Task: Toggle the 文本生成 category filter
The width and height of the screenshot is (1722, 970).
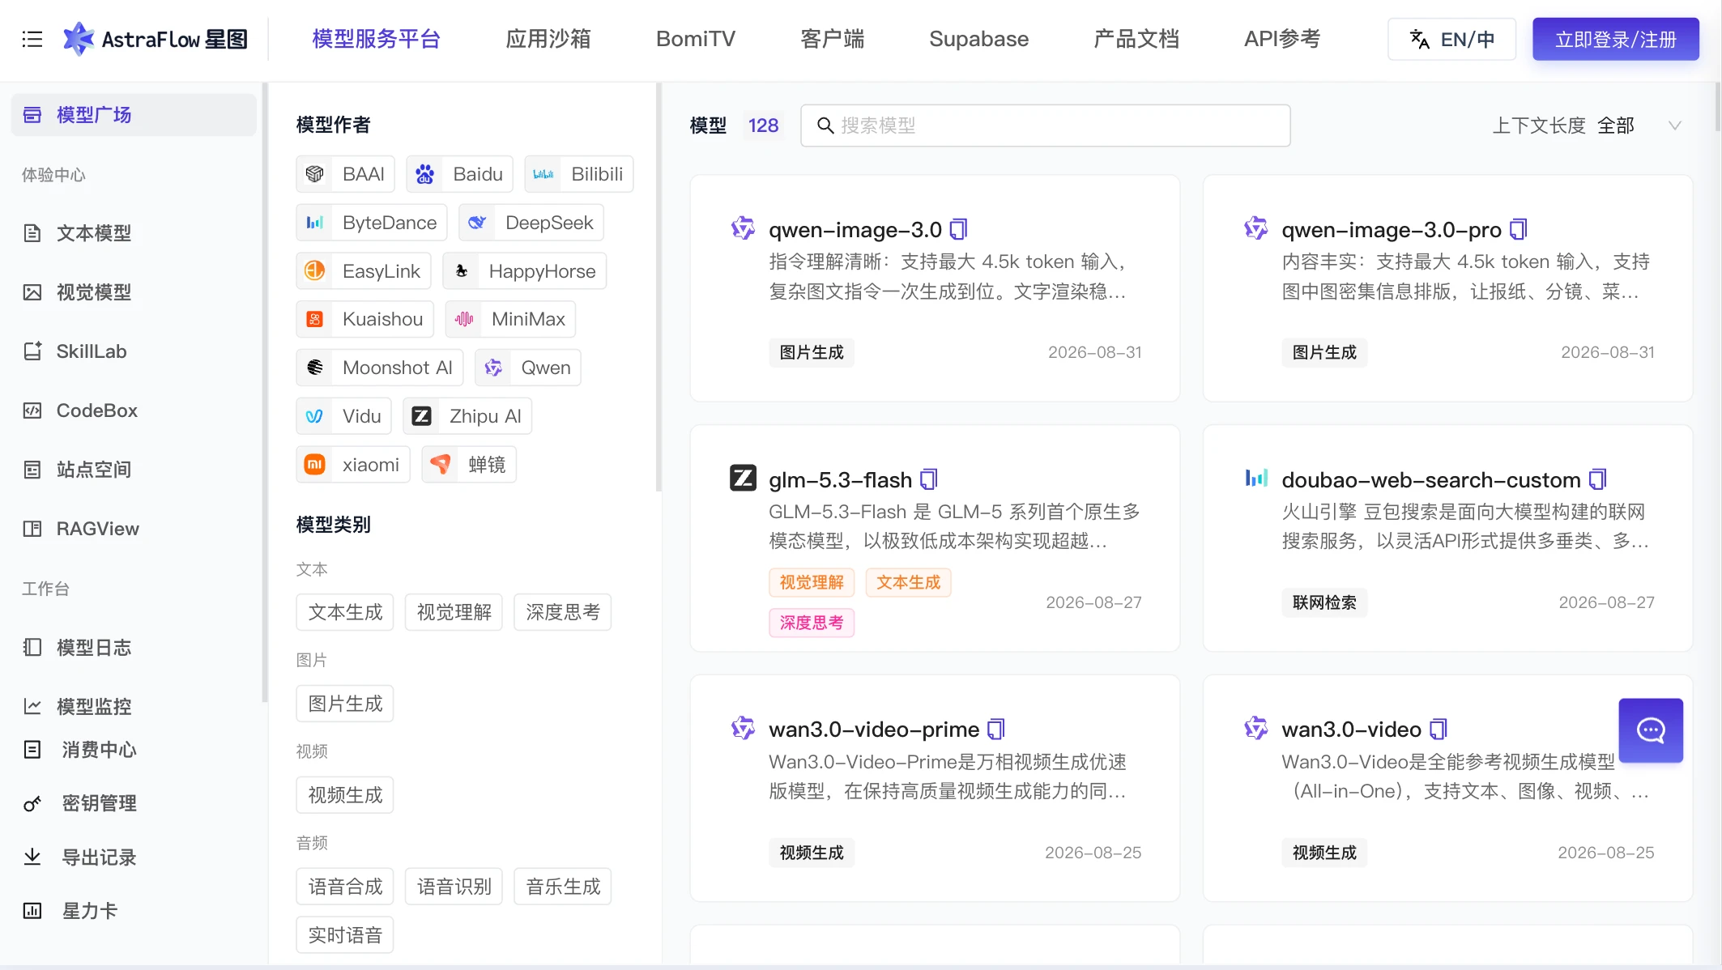Action: (x=345, y=612)
